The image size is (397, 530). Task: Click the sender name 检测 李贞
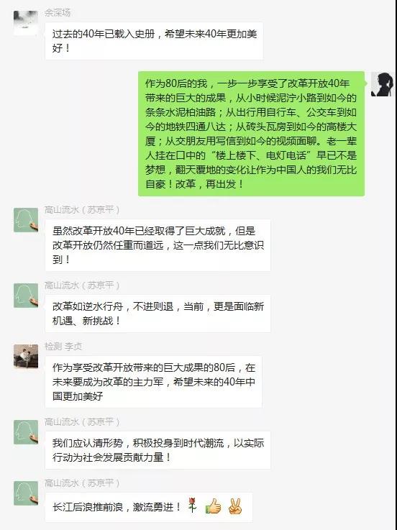coord(63,347)
